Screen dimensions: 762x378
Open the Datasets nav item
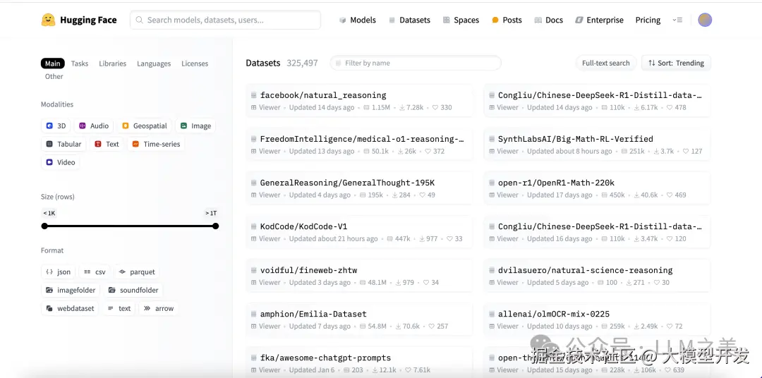pos(410,20)
